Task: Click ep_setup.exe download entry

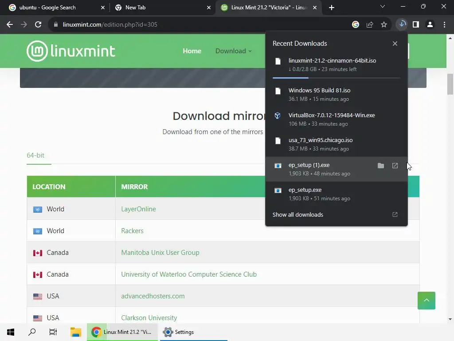Action: point(337,194)
